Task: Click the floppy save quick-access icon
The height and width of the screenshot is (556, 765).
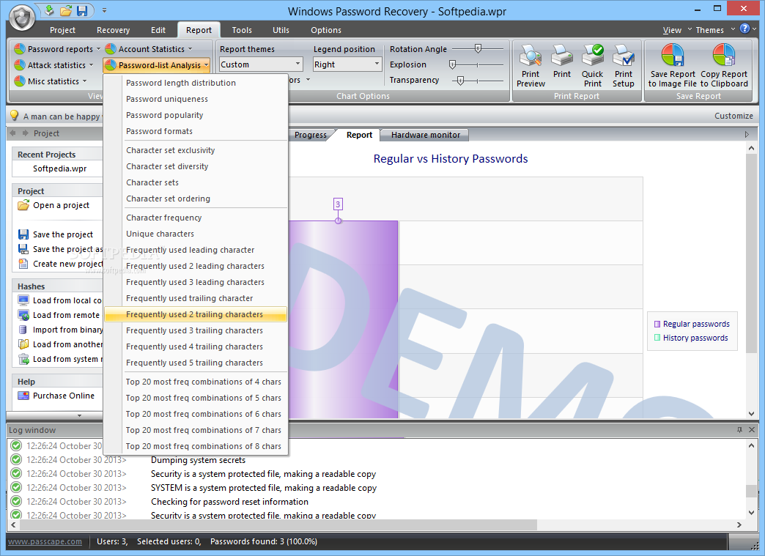Action: coord(82,10)
